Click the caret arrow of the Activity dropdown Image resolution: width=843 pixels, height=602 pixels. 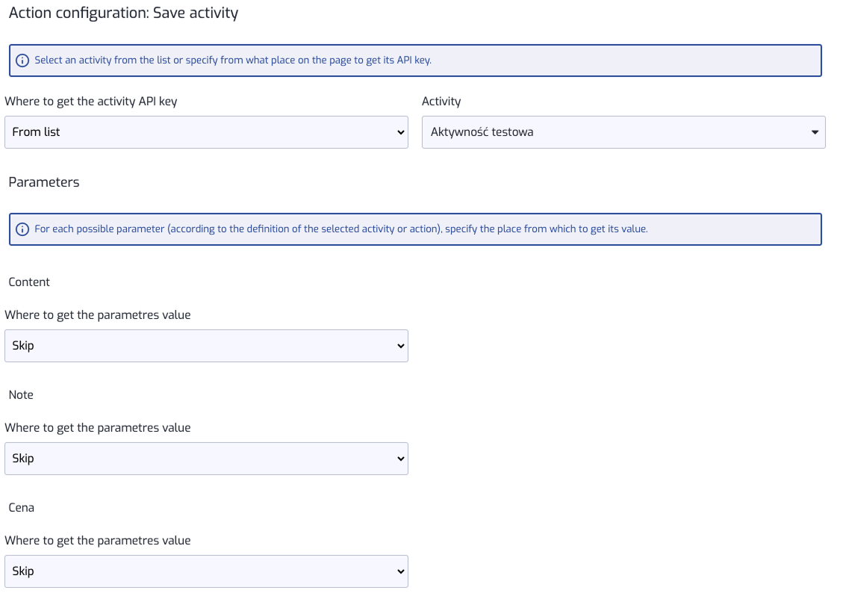pyautogui.click(x=814, y=132)
